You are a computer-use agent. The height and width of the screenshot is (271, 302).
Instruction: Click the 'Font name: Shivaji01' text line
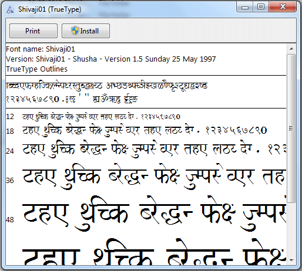[41, 49]
